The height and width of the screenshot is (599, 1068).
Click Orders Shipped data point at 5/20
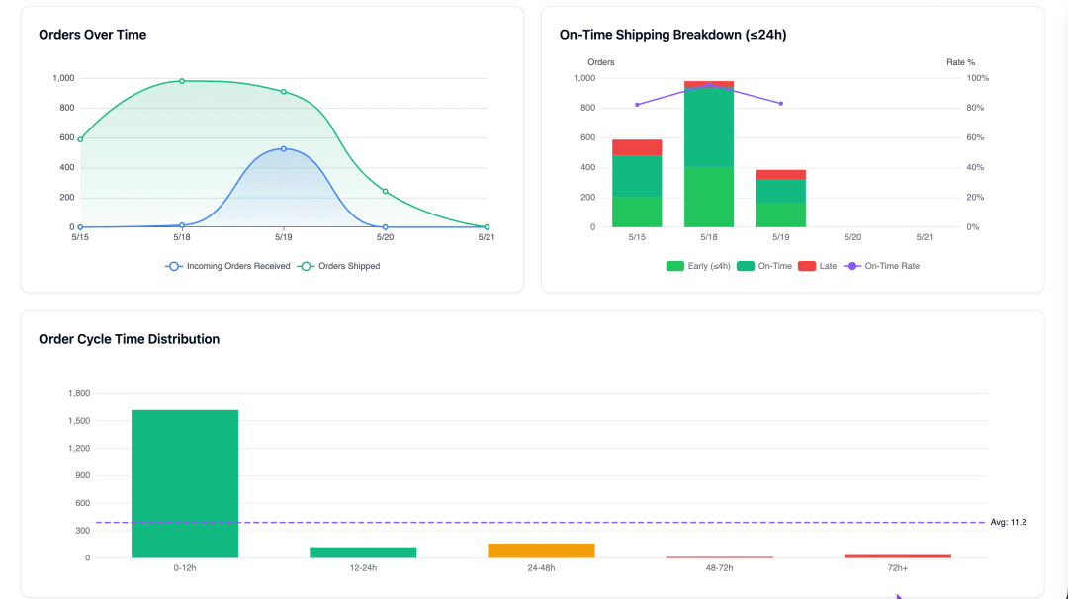(385, 192)
